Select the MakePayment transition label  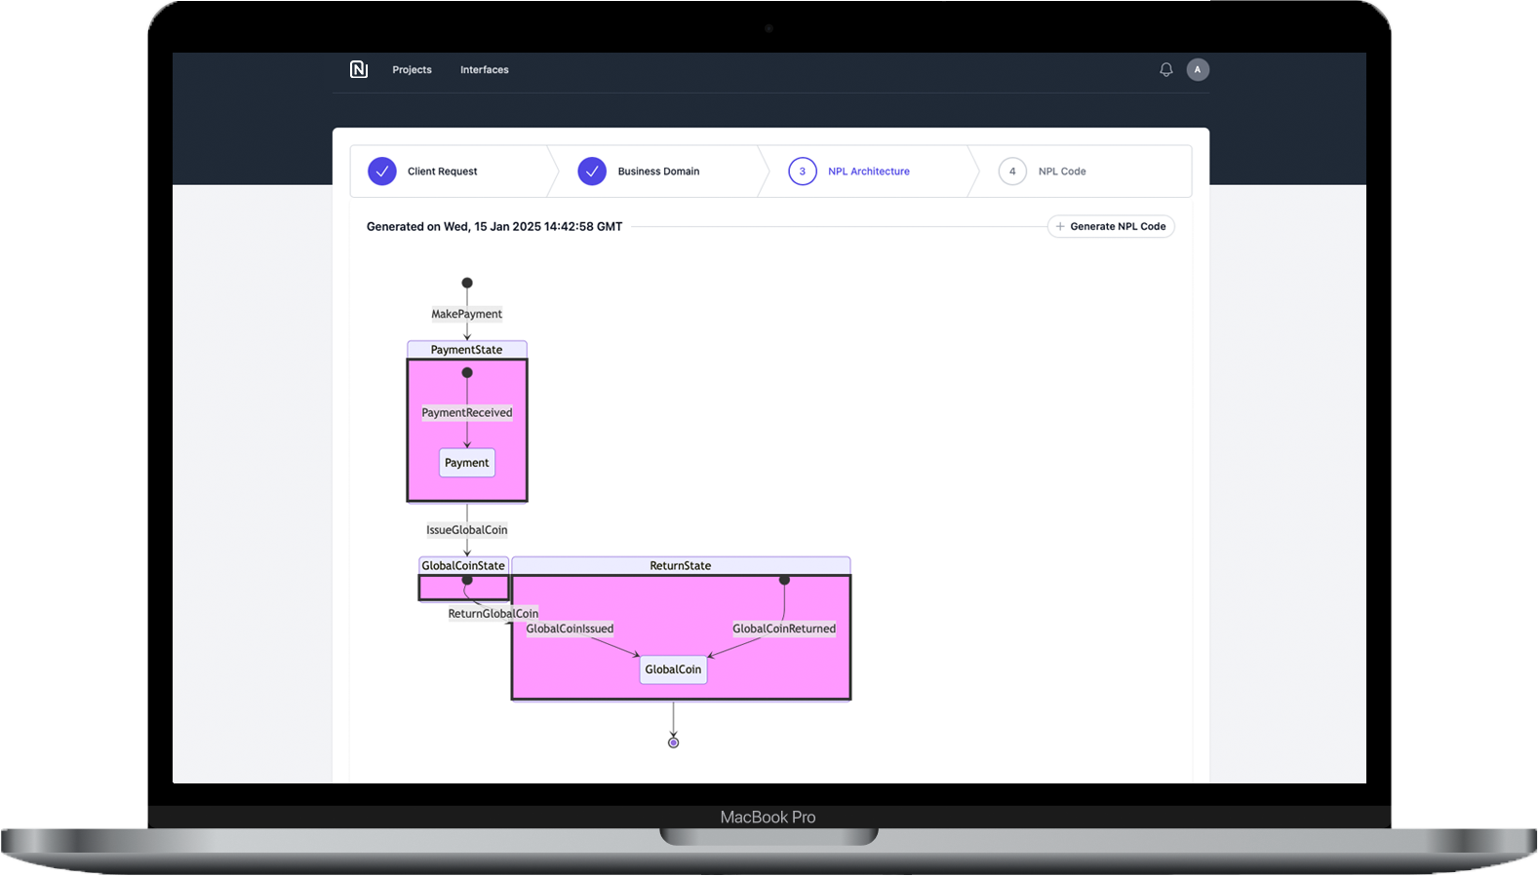click(x=467, y=314)
